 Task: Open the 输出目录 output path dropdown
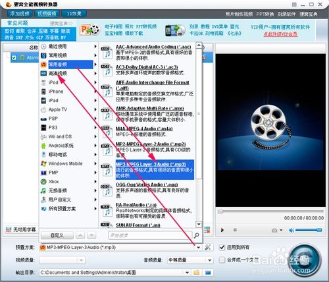pos(187,273)
